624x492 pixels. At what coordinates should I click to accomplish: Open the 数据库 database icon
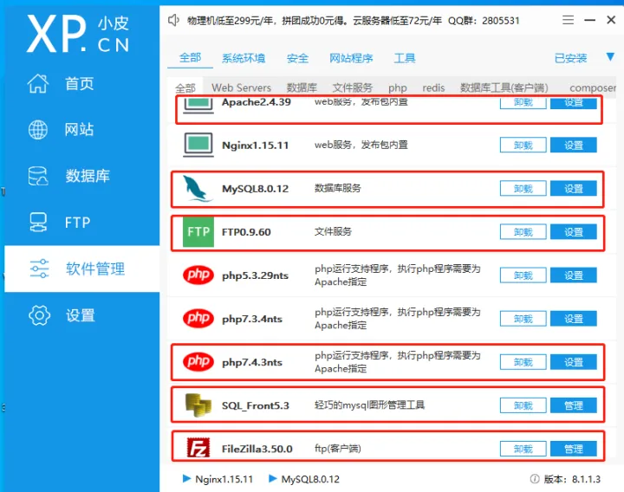pos(38,176)
